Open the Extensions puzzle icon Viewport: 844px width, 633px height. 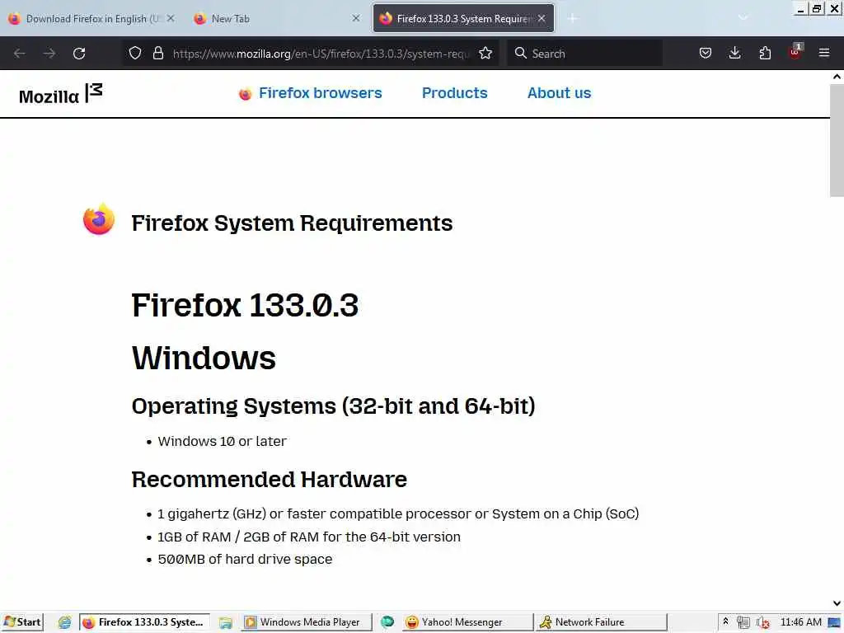(765, 54)
